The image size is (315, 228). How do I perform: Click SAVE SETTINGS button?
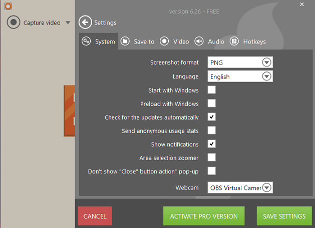point(284,216)
